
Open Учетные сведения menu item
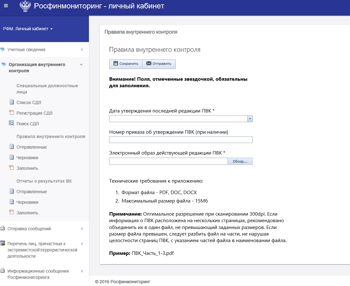point(26,50)
